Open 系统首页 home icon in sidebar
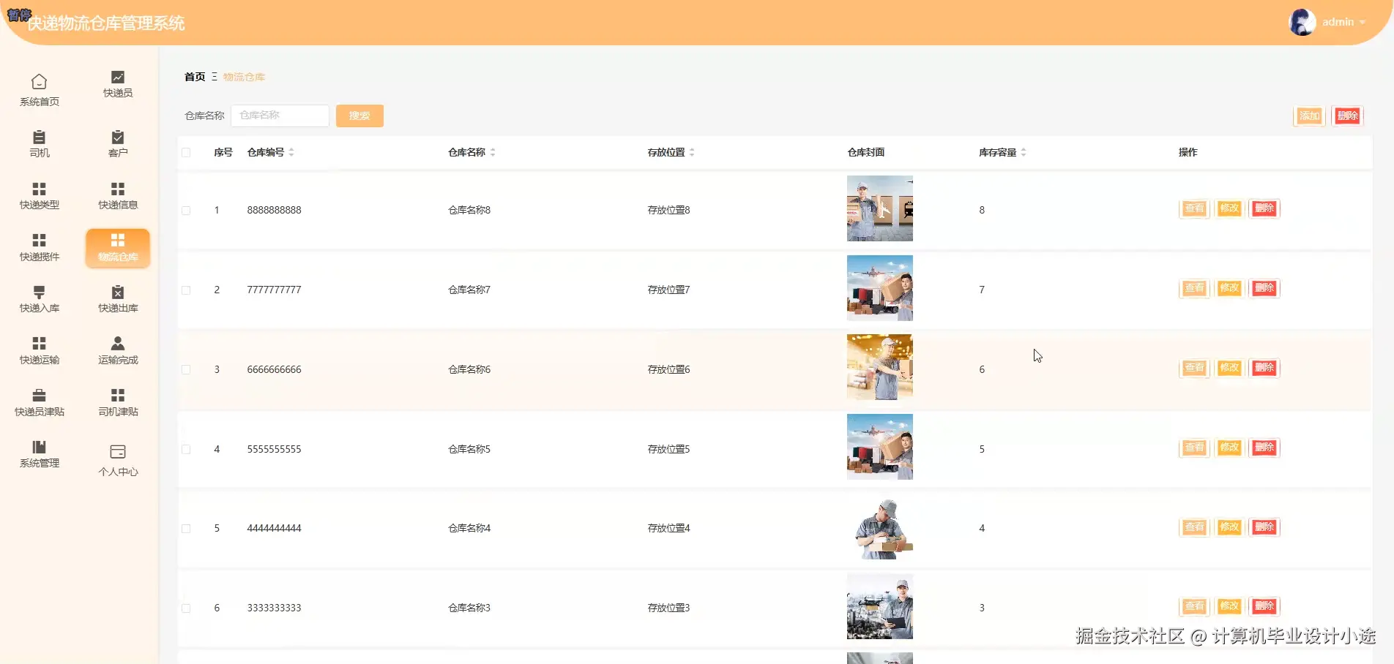The height and width of the screenshot is (664, 1394). coord(40,82)
